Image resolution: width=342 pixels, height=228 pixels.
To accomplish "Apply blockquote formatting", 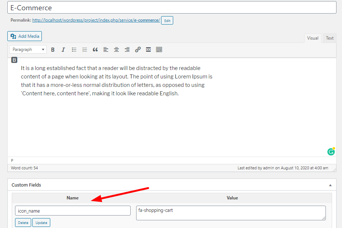I will pyautogui.click(x=95, y=50).
